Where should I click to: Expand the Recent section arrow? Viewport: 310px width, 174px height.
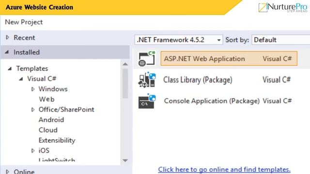[7, 37]
